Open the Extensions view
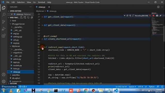The image size is (165, 93). click(4, 36)
